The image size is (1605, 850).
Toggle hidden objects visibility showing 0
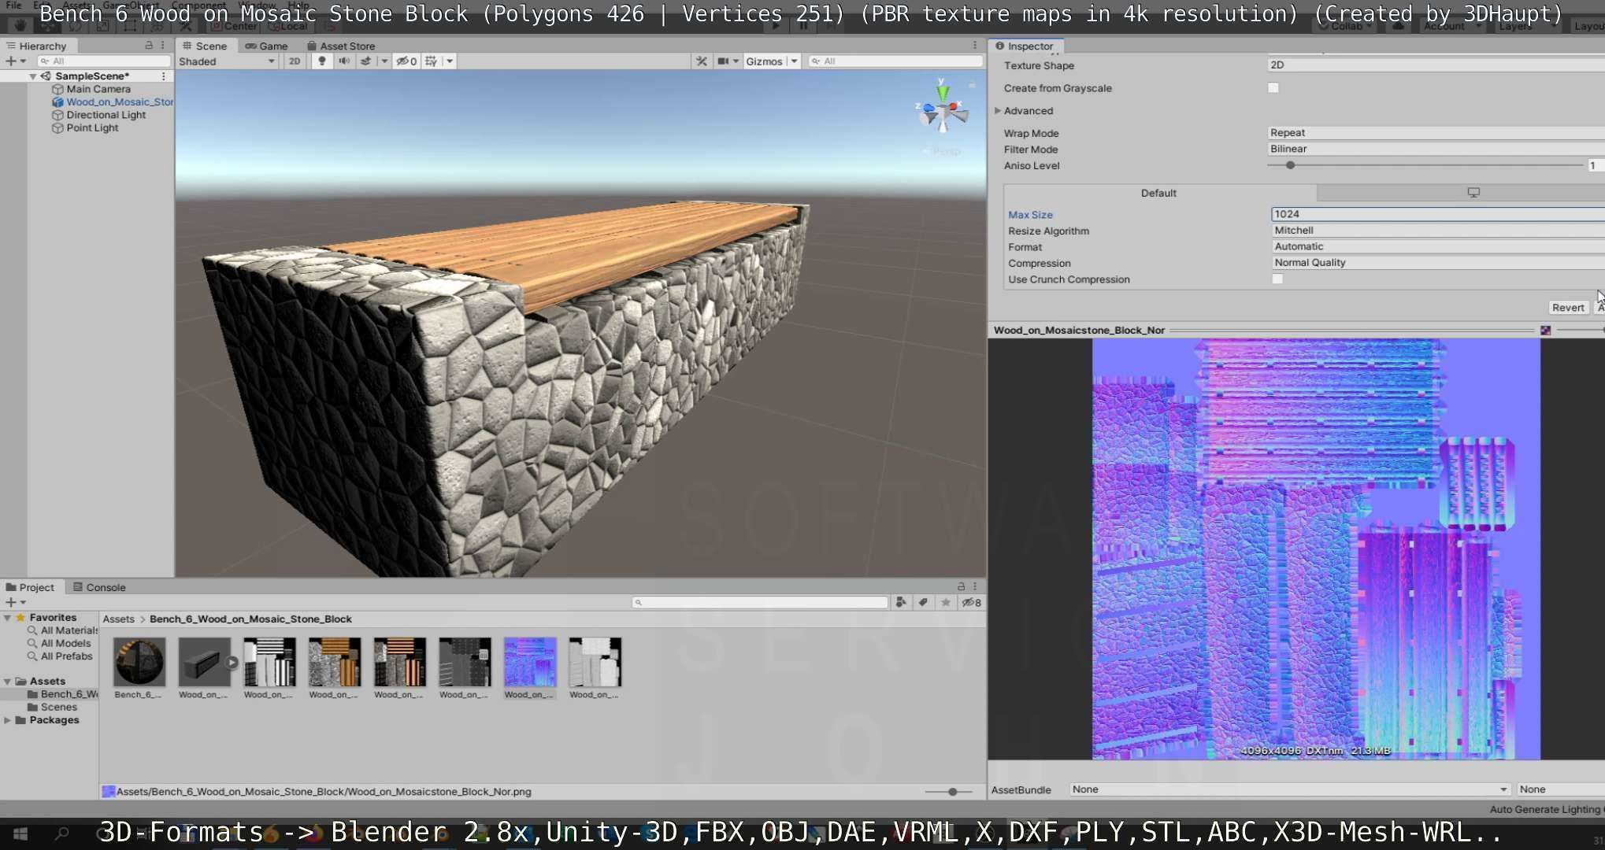pos(406,61)
